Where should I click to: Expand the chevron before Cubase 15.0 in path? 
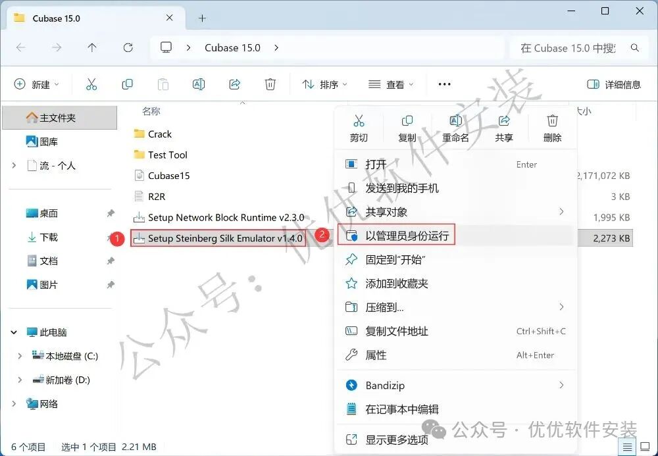pos(188,48)
